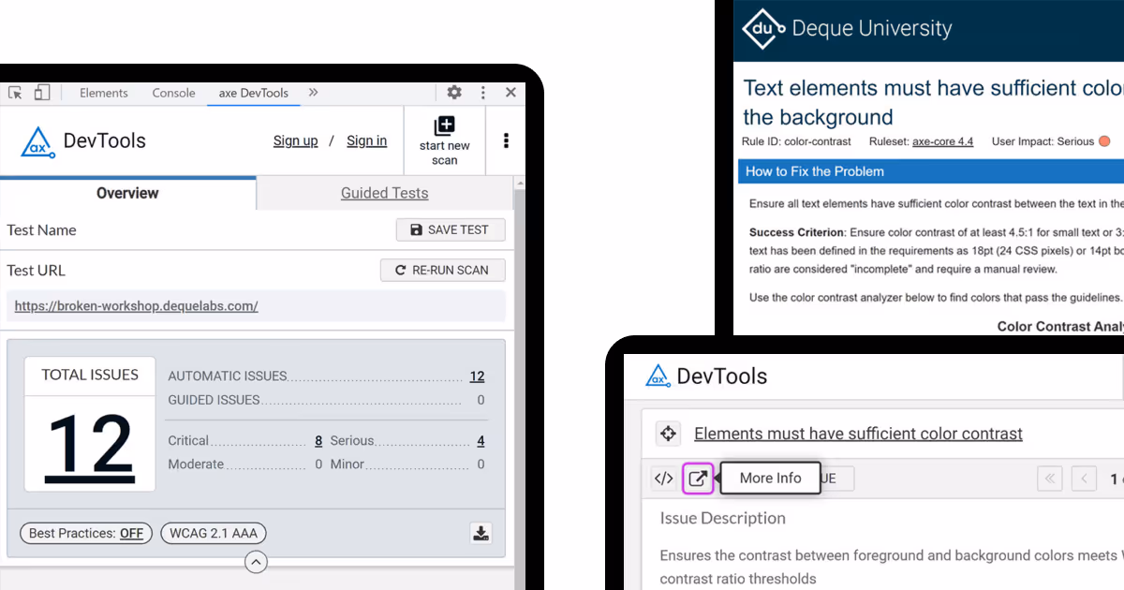Go to previous issue arrow button

coord(1084,479)
